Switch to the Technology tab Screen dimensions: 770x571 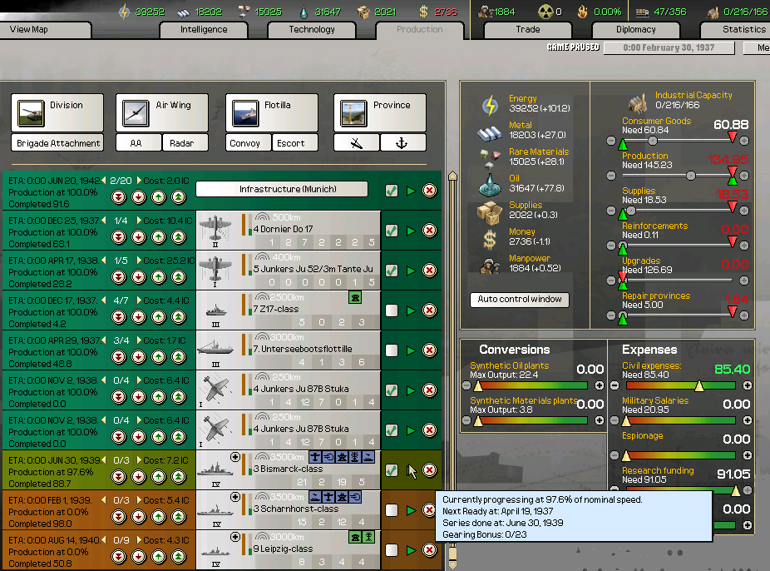pyautogui.click(x=312, y=30)
